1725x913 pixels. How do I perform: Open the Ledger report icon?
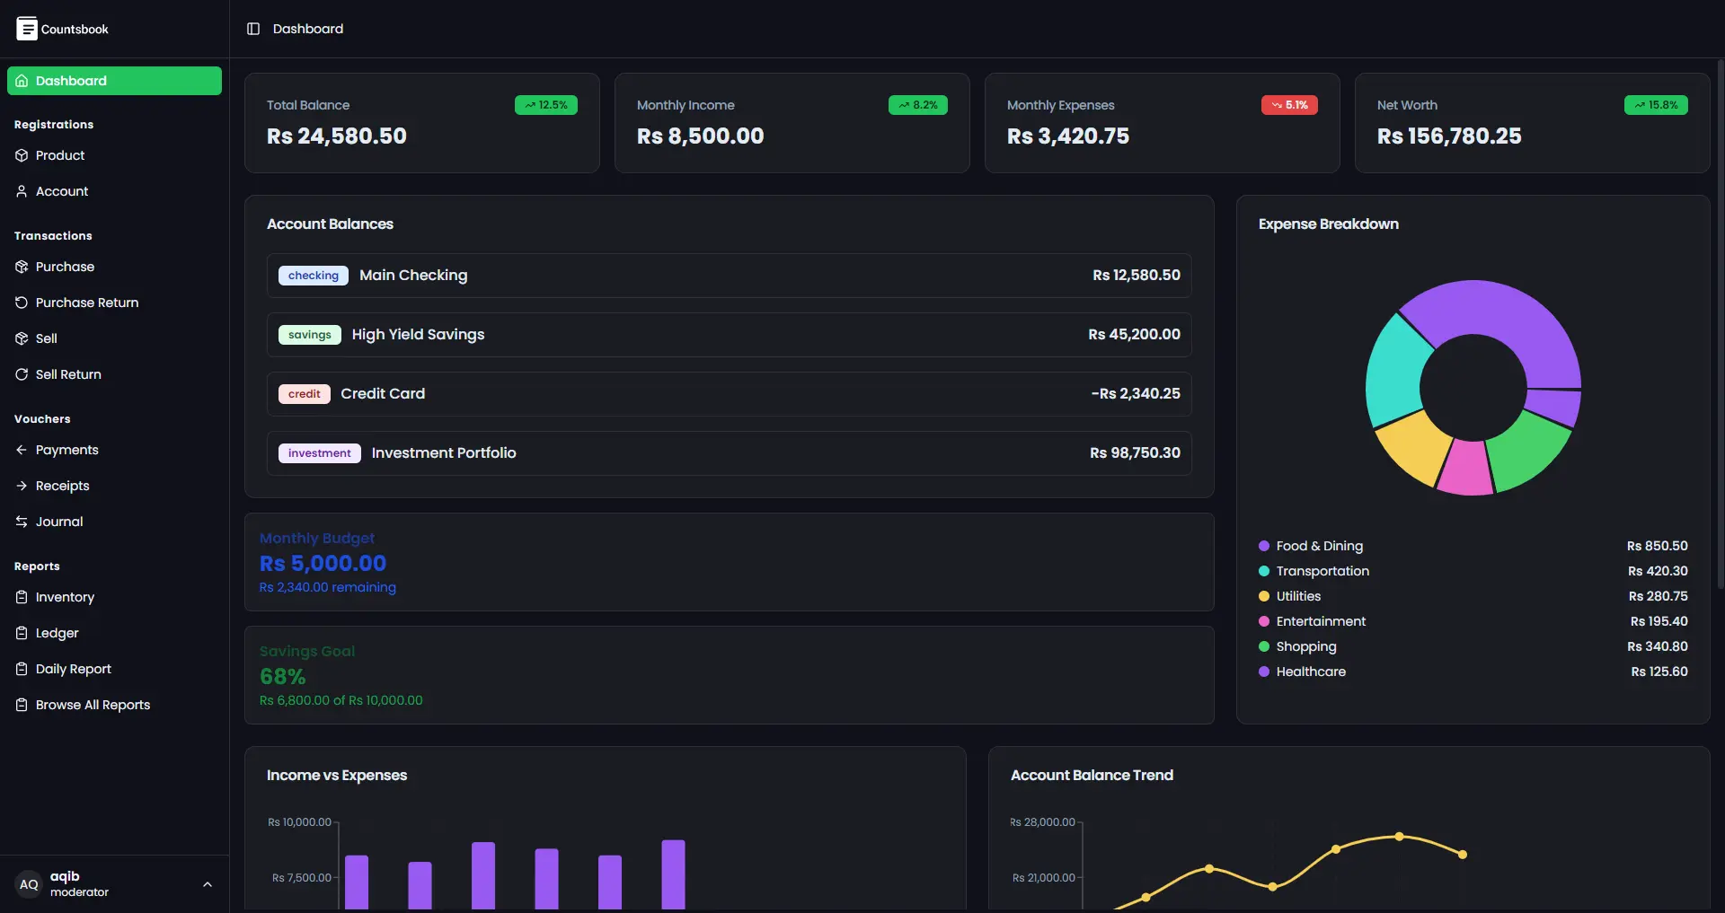pos(21,632)
